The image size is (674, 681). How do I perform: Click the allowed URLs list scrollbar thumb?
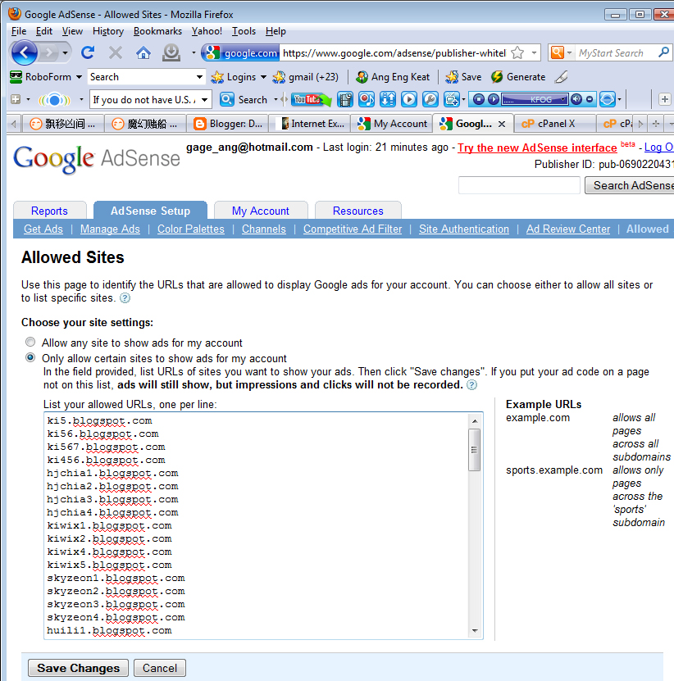(475, 450)
